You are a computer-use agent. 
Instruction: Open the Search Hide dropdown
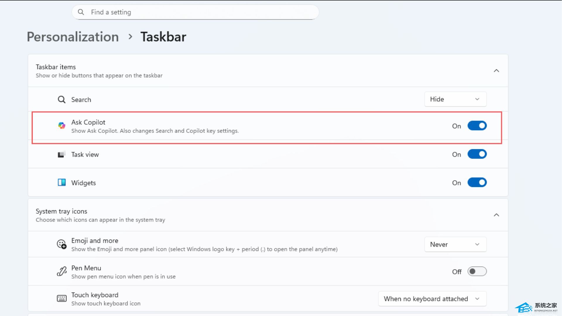[455, 99]
